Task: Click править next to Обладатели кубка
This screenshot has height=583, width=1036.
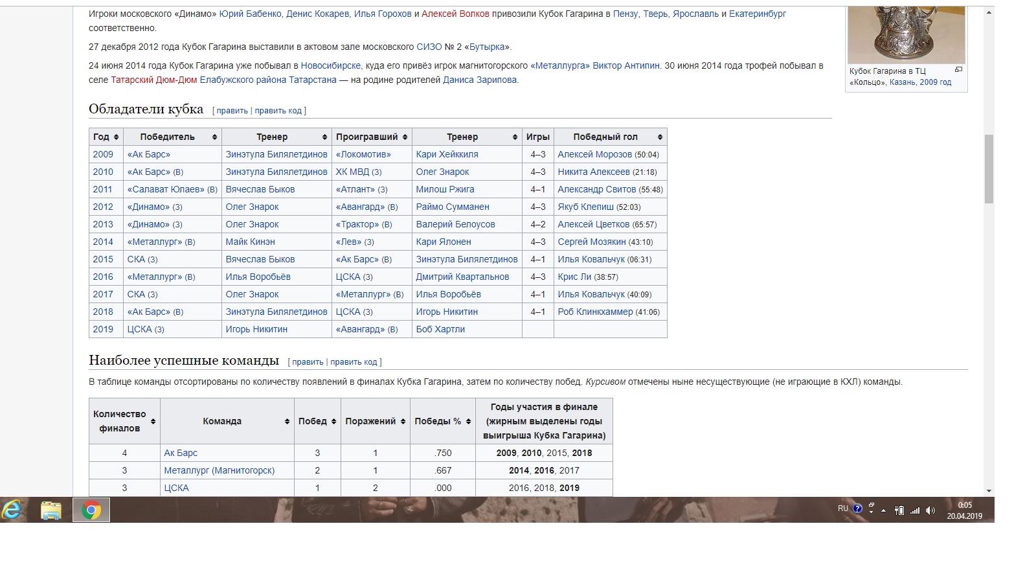Action: 232,111
